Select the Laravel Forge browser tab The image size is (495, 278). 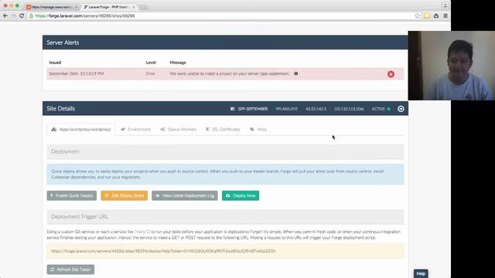[x=108, y=7]
